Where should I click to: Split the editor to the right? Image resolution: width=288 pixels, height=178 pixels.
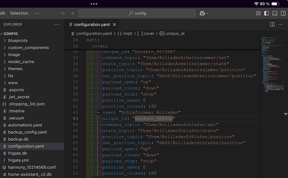tap(273, 25)
